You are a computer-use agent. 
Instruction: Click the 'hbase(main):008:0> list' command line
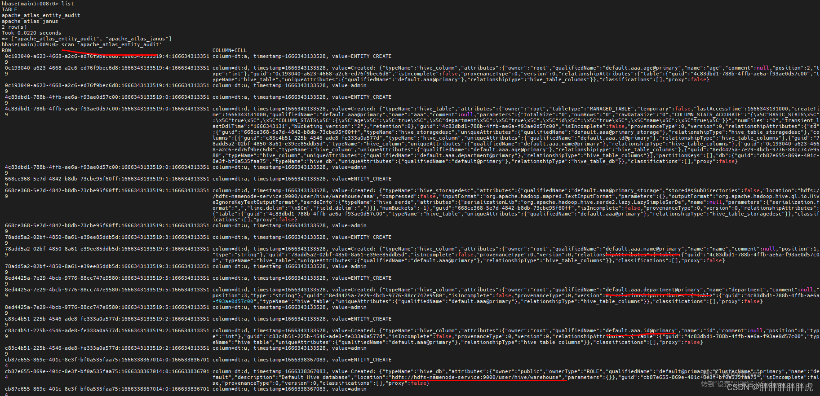pos(38,4)
